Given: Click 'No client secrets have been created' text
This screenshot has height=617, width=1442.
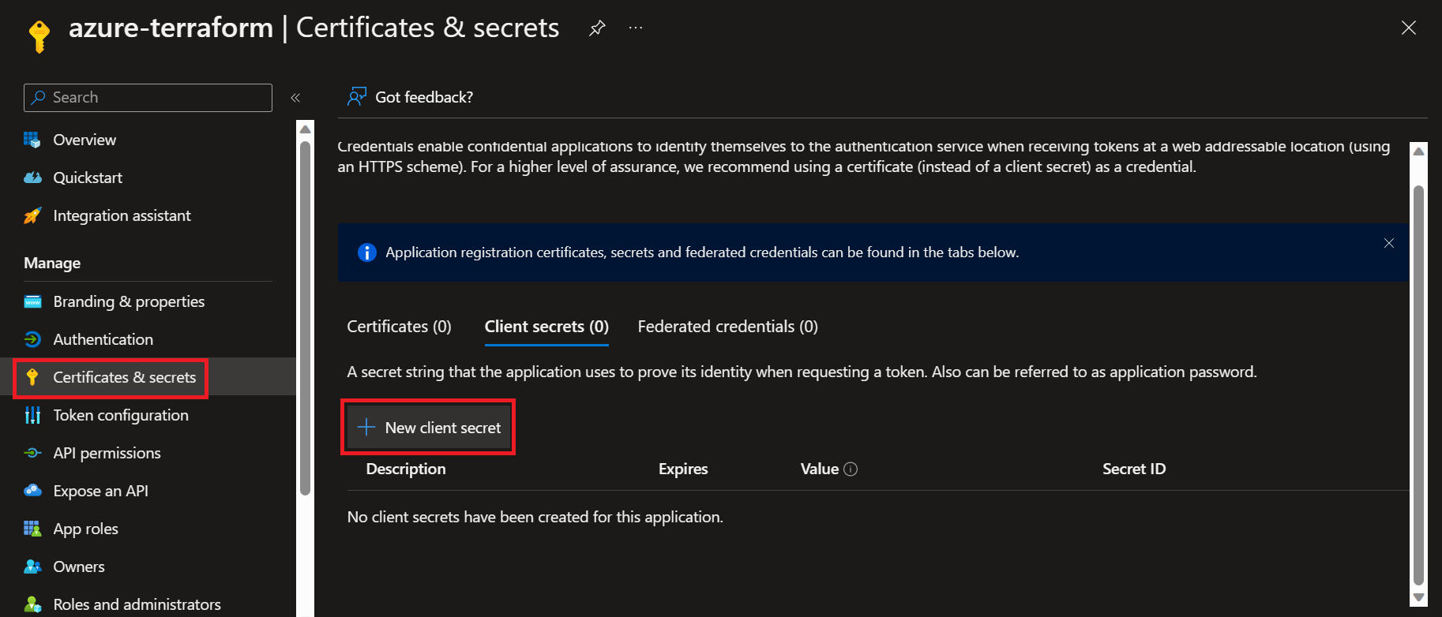Looking at the screenshot, I should point(535,517).
